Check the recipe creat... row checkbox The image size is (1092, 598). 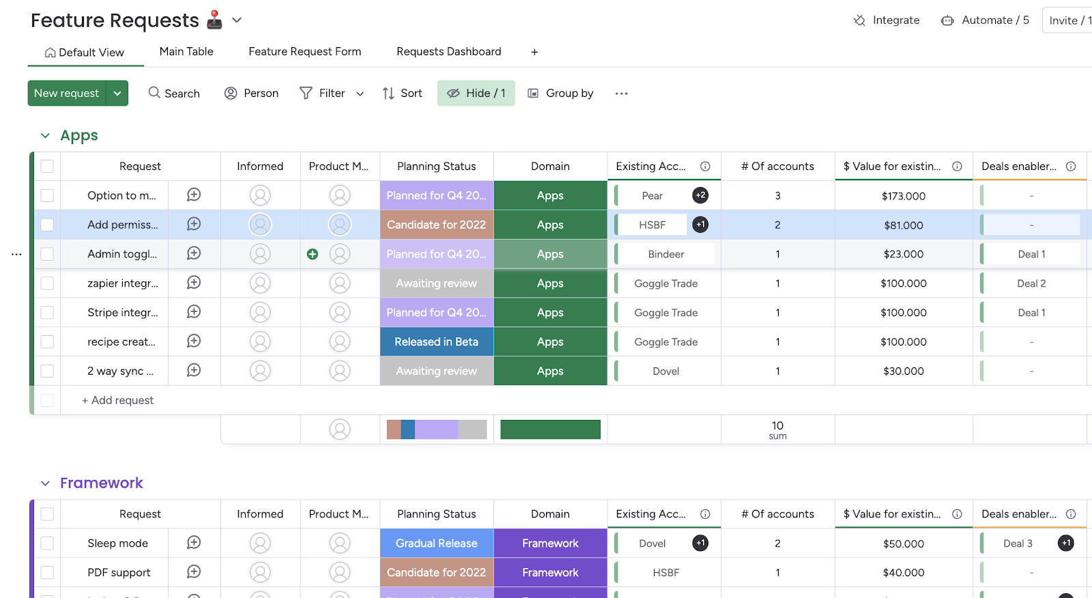click(x=47, y=341)
